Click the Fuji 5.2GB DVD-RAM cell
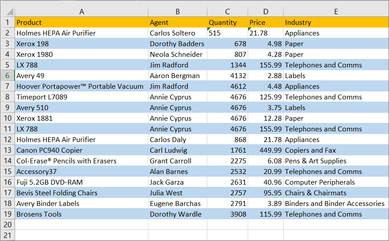The image size is (389, 241). 82,182
